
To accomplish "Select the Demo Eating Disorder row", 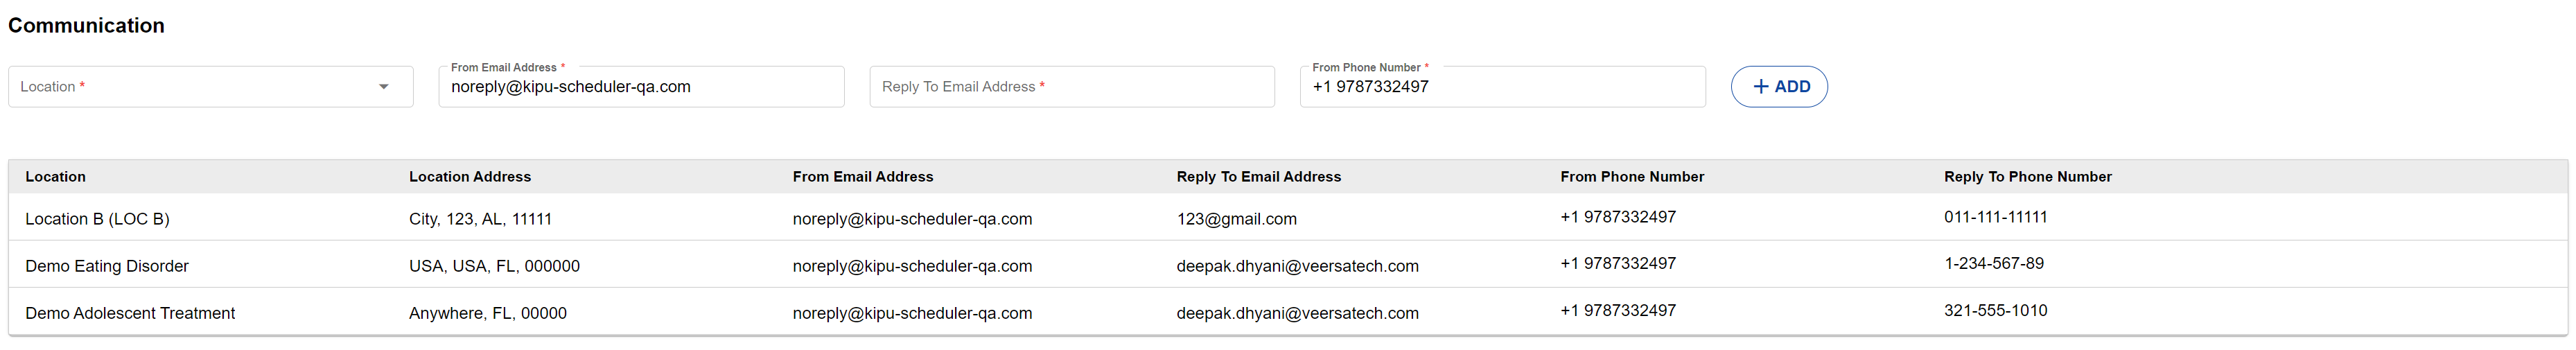I will [107, 266].
